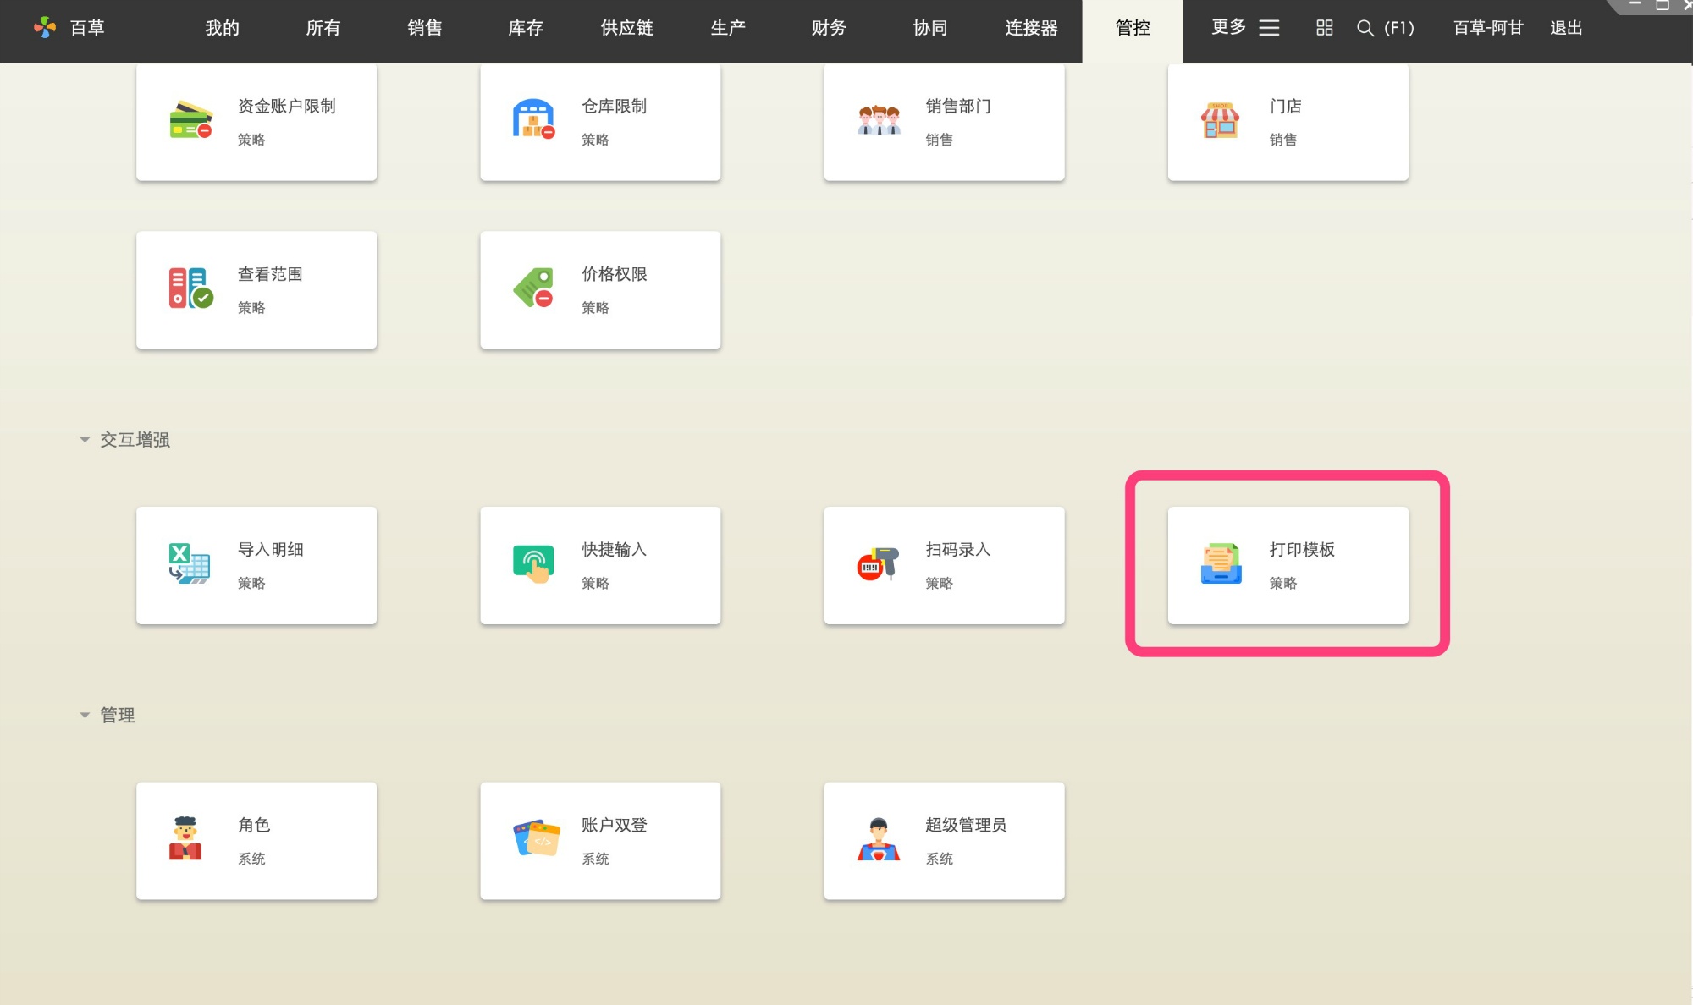
Task: Click 销售 label under 门店
Action: [x=1283, y=140]
